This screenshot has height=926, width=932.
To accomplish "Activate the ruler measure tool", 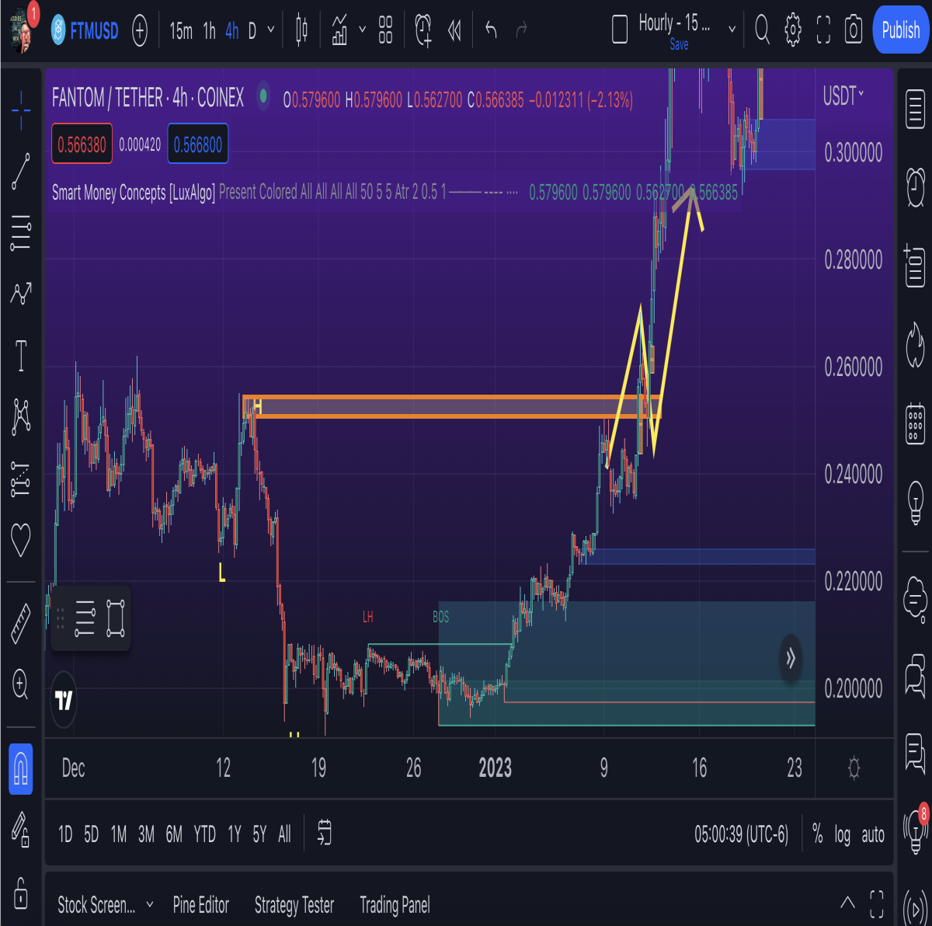I will pyautogui.click(x=21, y=624).
